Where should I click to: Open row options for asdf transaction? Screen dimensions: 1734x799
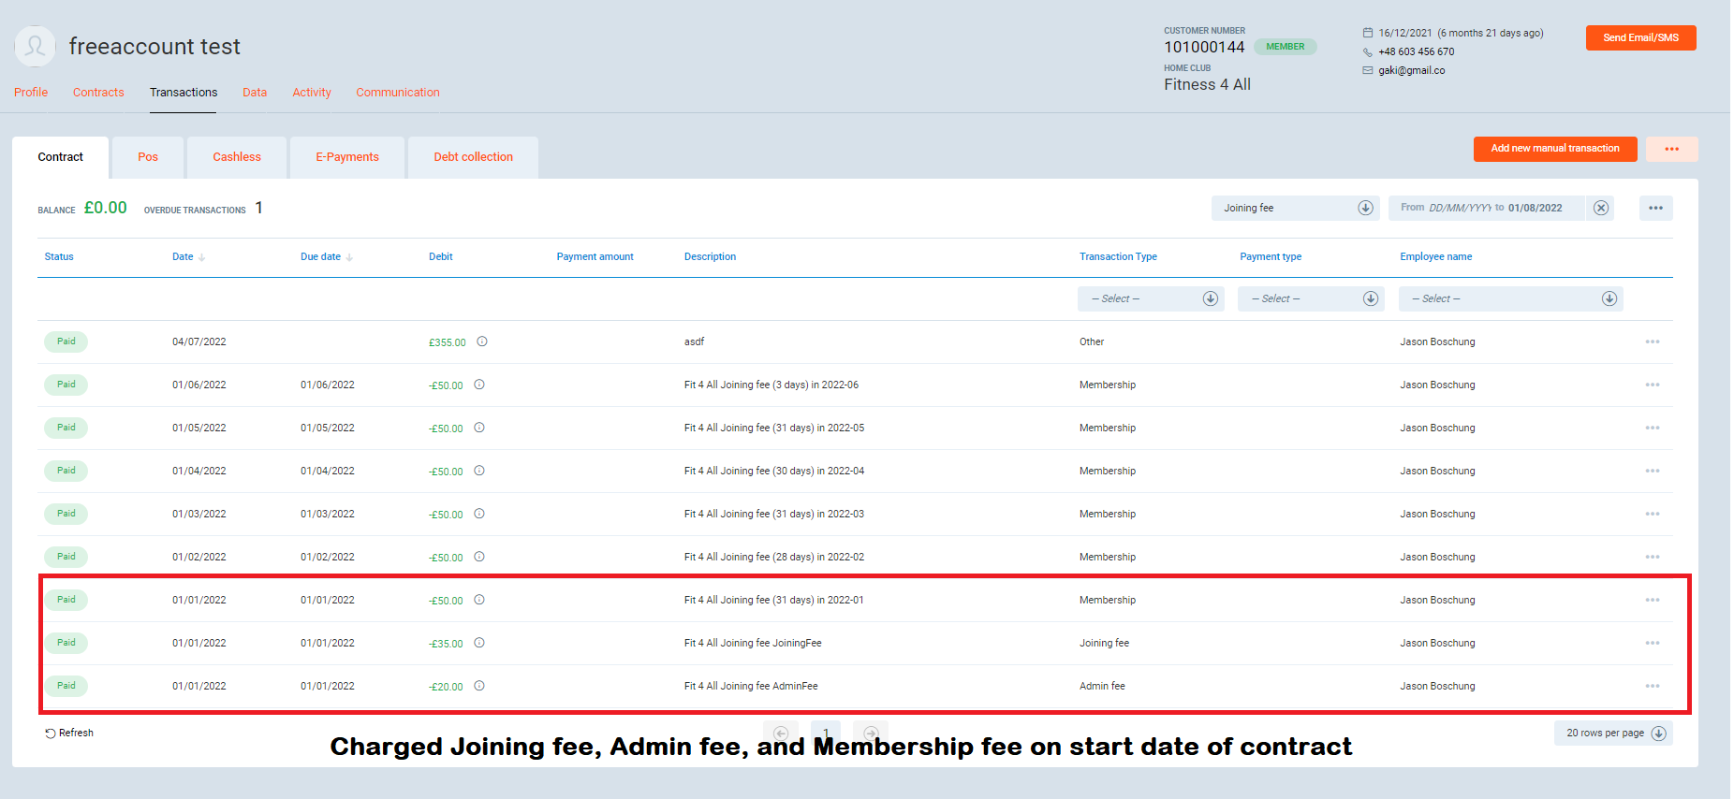[1652, 342]
